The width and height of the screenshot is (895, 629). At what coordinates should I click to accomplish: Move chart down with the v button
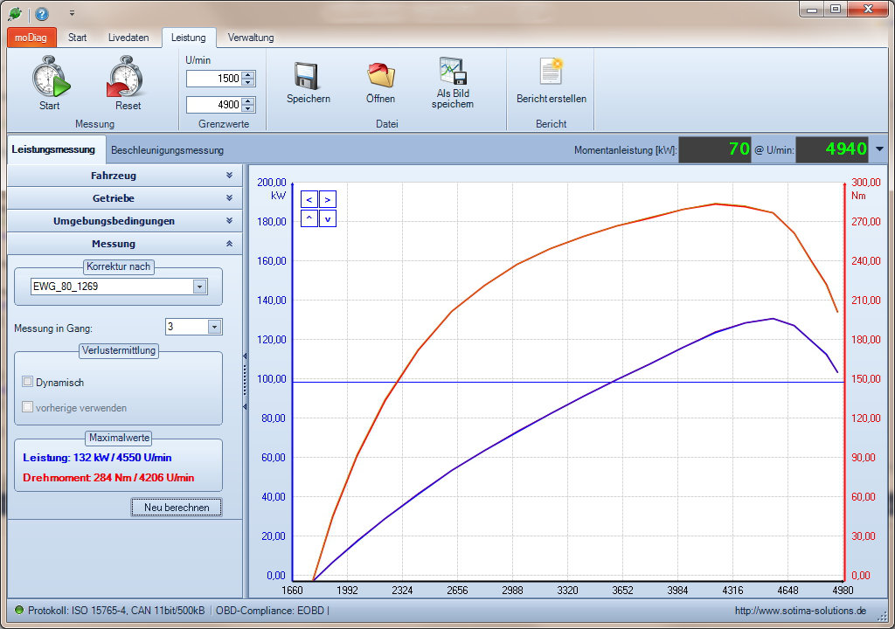pos(328,218)
